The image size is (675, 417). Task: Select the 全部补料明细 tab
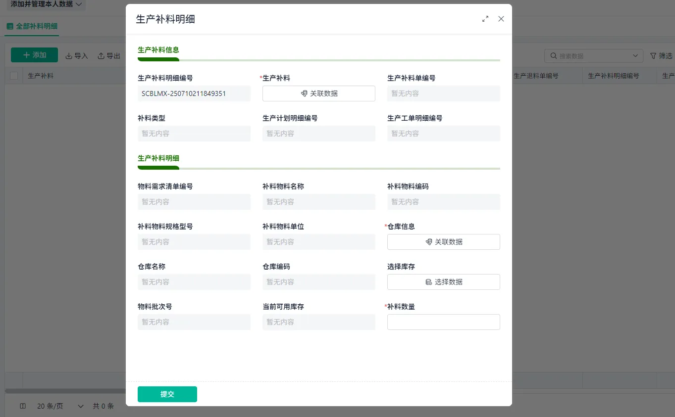coord(32,26)
